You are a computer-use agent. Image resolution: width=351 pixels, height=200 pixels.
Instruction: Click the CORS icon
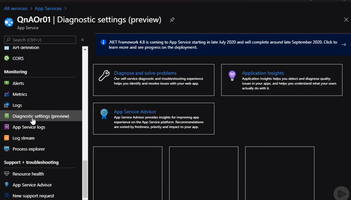pos(7,58)
